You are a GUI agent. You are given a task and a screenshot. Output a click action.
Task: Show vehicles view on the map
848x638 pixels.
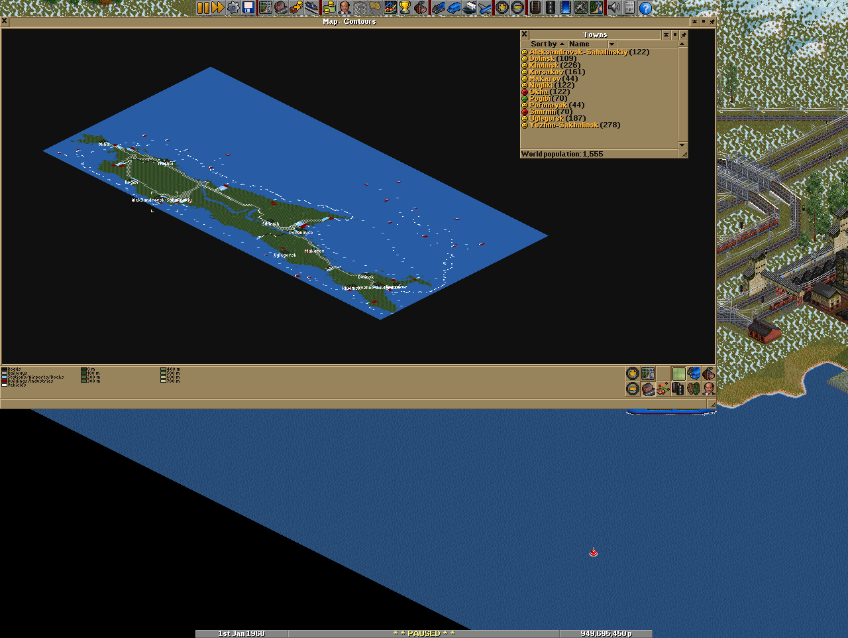coord(694,373)
